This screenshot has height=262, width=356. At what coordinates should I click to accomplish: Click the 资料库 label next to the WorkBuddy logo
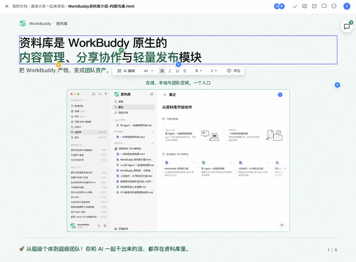tap(62, 23)
